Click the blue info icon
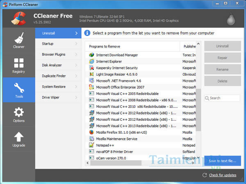The image size is (246, 184). click(x=87, y=33)
